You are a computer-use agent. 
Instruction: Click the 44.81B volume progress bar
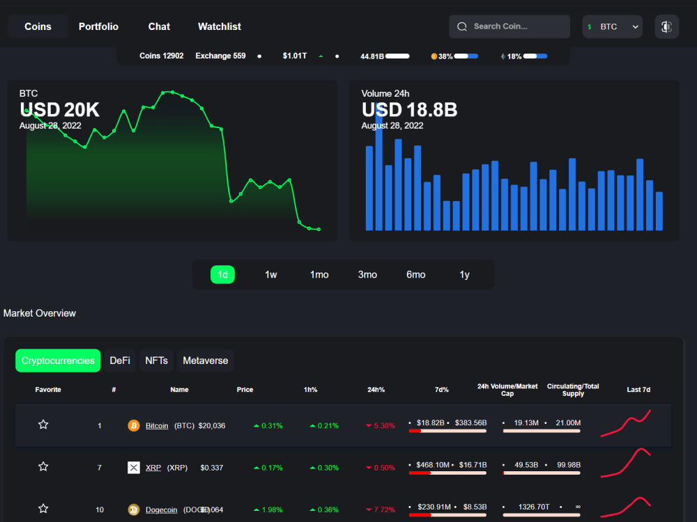point(397,56)
